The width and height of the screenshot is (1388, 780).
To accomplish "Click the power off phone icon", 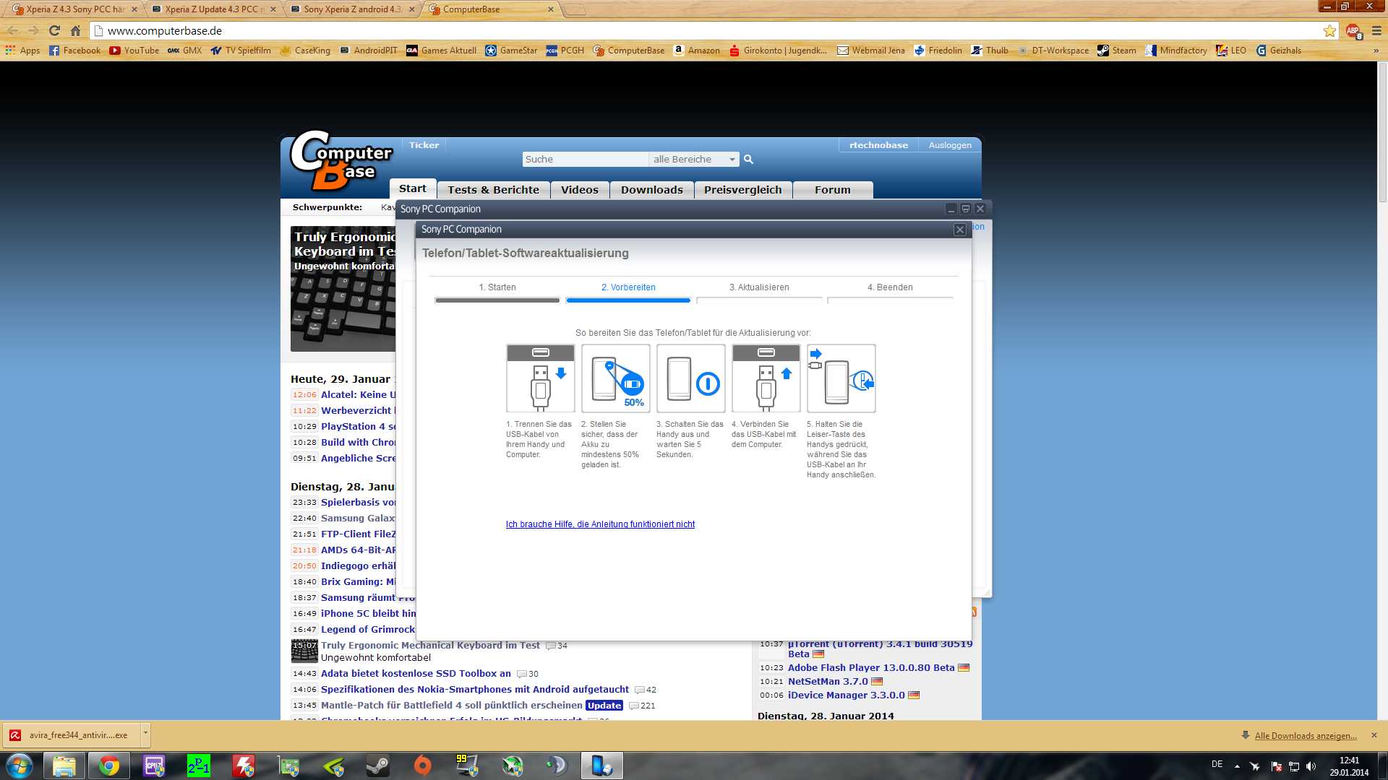I will click(x=690, y=378).
